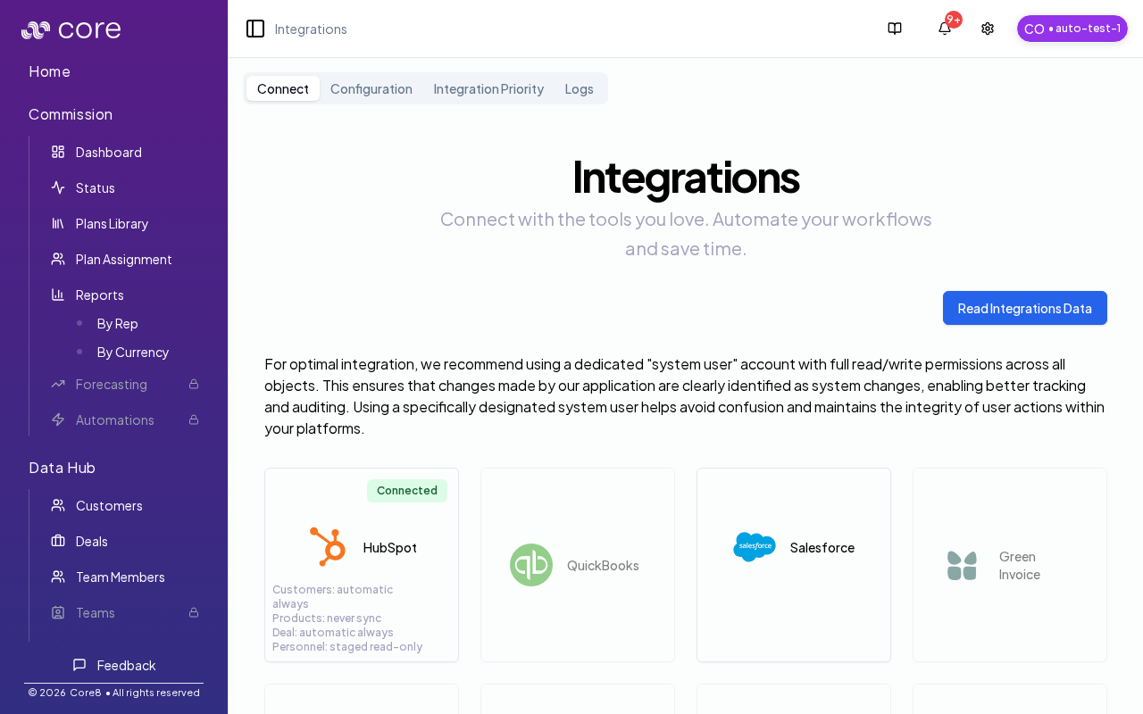The image size is (1143, 714).
Task: Open the notifications bell showing 9+
Action: [x=944, y=28]
